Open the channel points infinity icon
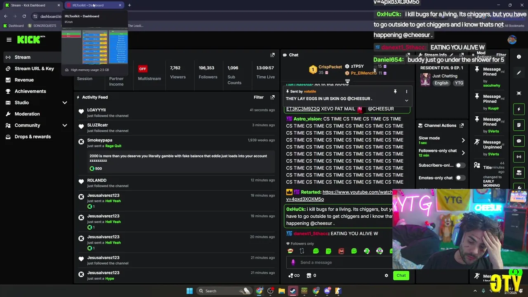Viewport: 528px width, 297px height. tap(294, 276)
